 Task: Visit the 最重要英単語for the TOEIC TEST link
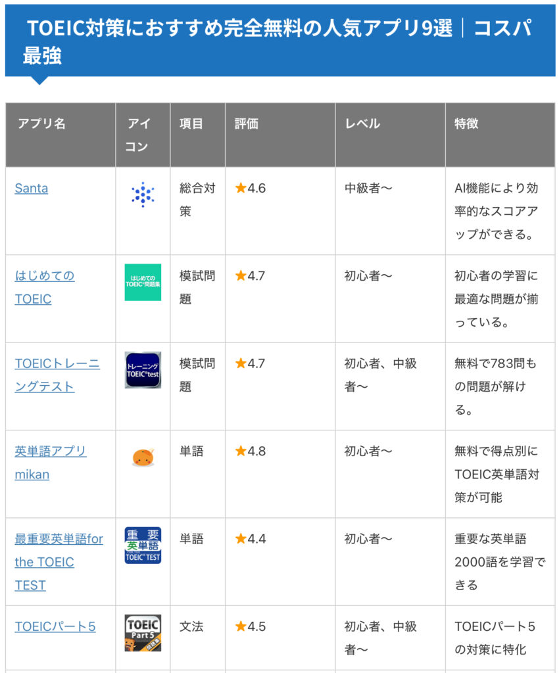(x=59, y=539)
